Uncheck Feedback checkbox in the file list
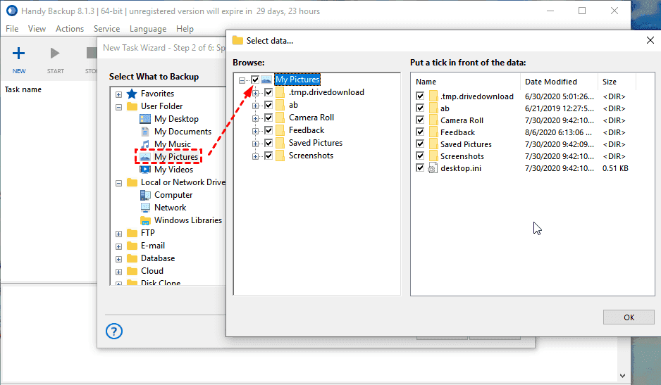 click(x=420, y=132)
